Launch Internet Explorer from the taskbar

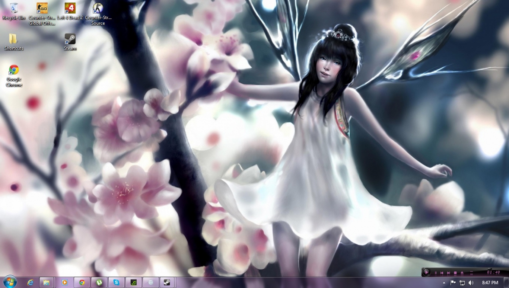click(30, 282)
